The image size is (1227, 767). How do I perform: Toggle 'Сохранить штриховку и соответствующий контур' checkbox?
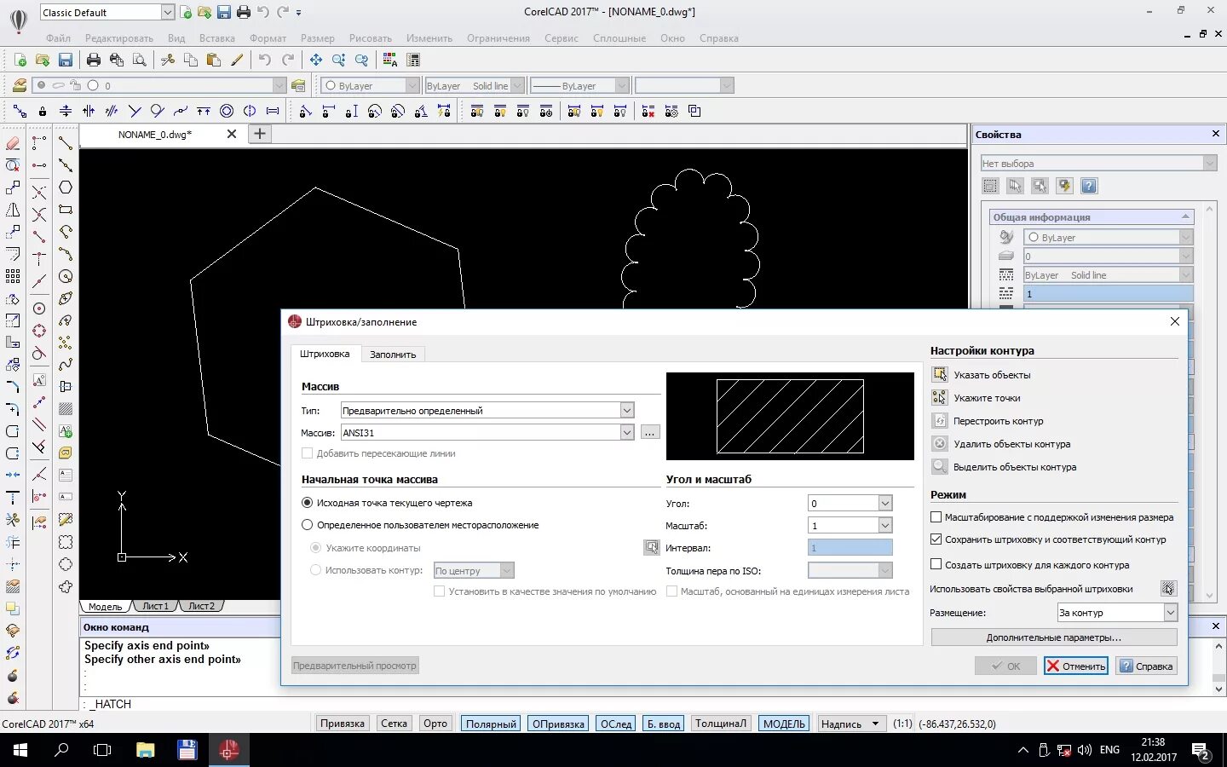(x=936, y=539)
